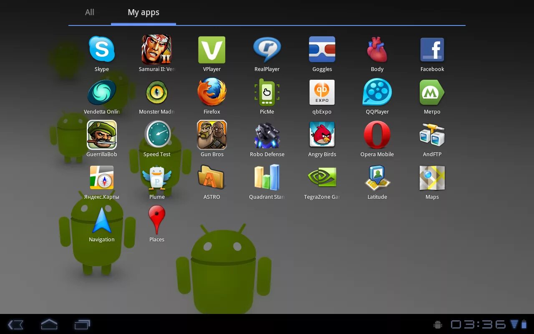Open Google Goggles app
The height and width of the screenshot is (334, 534).
tap(322, 49)
